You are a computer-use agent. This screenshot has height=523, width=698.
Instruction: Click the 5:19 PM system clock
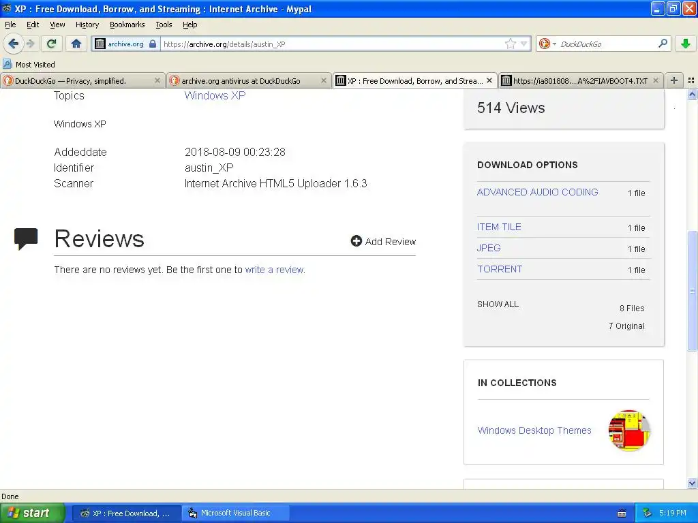[673, 513]
